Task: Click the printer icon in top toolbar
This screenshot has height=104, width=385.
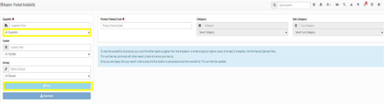Action: (x=321, y=5)
